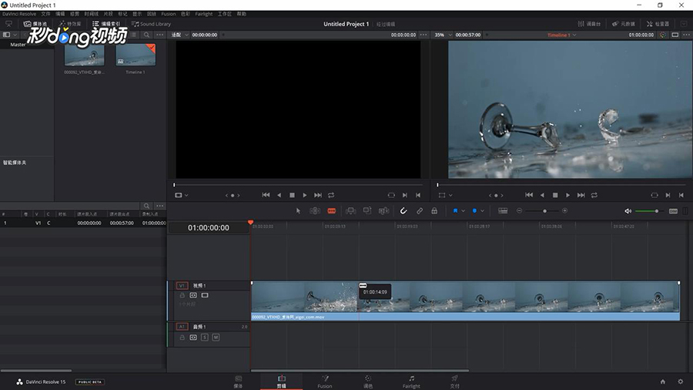Click the Master bin in media pool

click(x=18, y=45)
